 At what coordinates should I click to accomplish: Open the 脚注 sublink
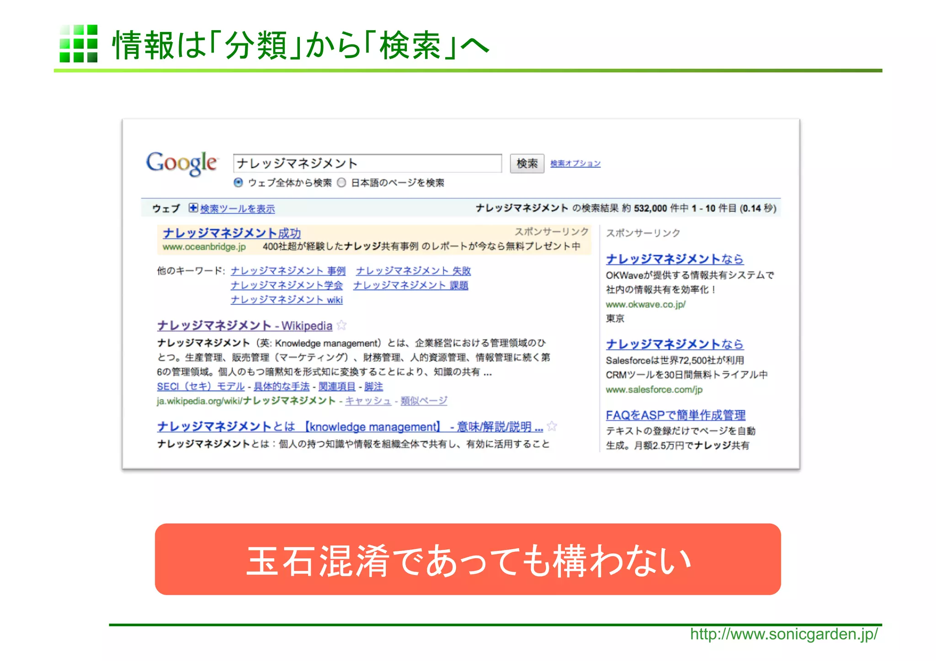(373, 386)
